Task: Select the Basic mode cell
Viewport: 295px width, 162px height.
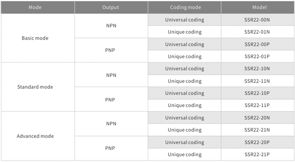Action: (x=35, y=38)
